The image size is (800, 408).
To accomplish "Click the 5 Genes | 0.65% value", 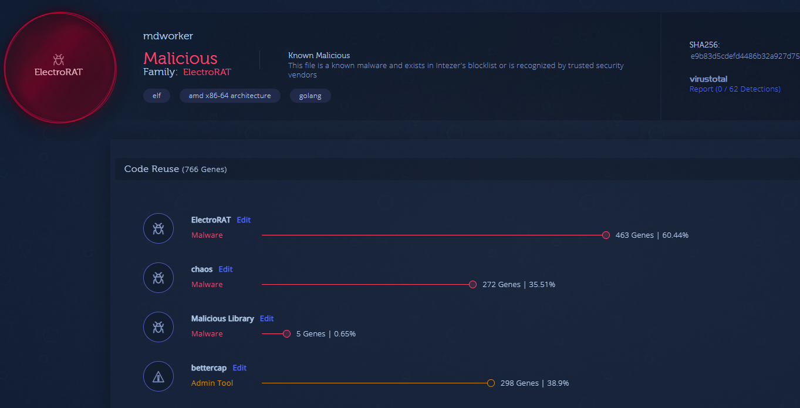I will pyautogui.click(x=326, y=333).
